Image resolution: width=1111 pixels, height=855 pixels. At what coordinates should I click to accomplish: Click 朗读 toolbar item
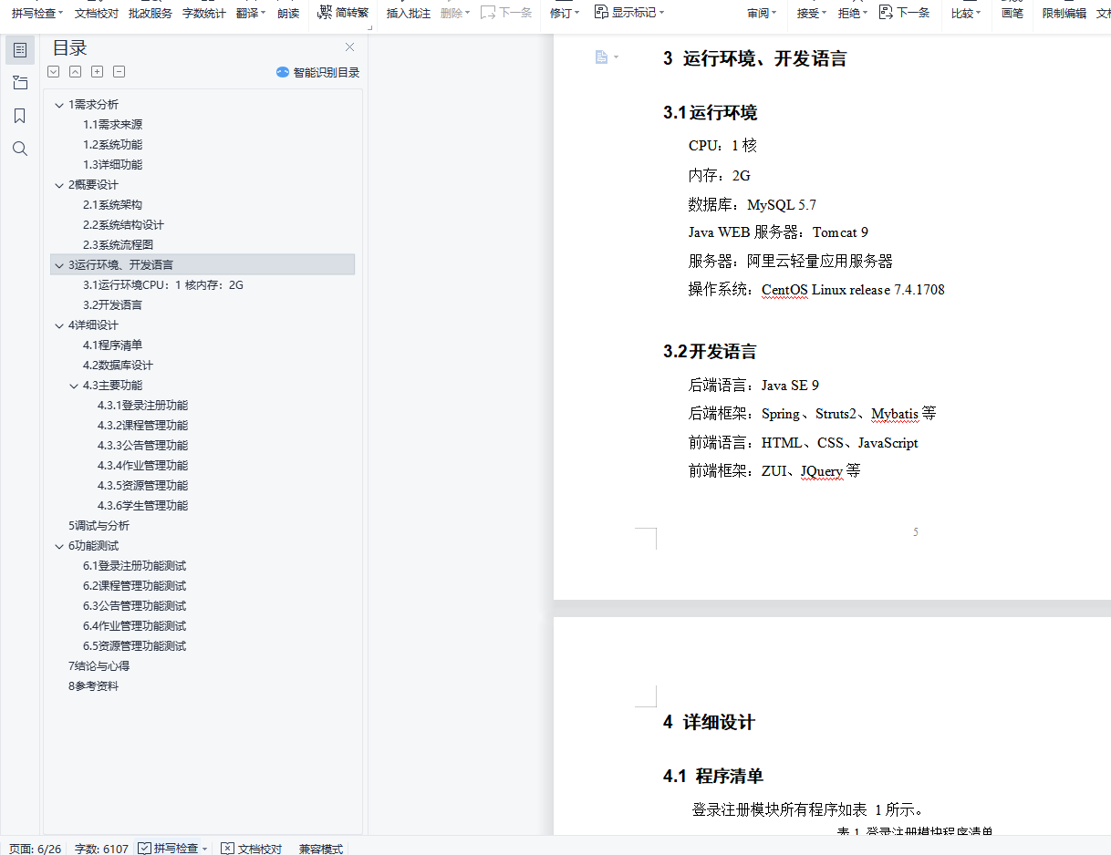click(288, 14)
